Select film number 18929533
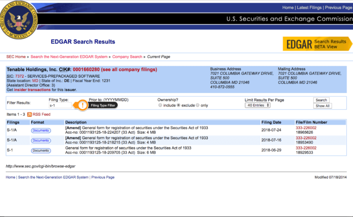Viewport: 353px width, 217px height. 304,153
